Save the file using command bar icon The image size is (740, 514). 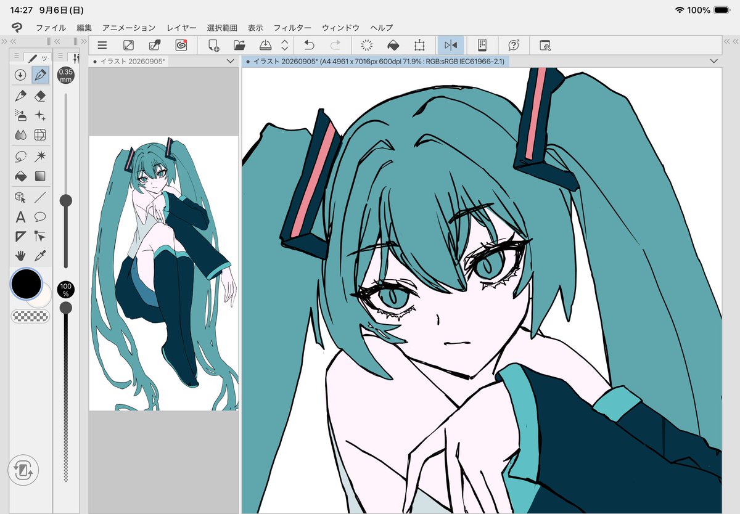click(x=266, y=45)
